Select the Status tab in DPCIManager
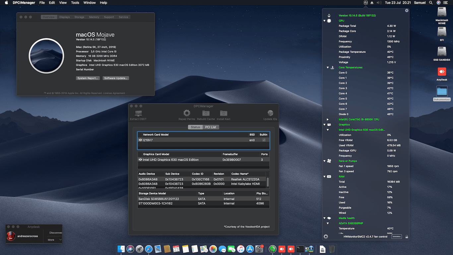This screenshot has width=453, height=255. coord(195,127)
